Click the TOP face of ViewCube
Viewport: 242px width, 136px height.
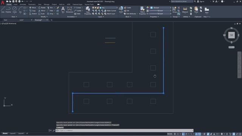(231, 35)
